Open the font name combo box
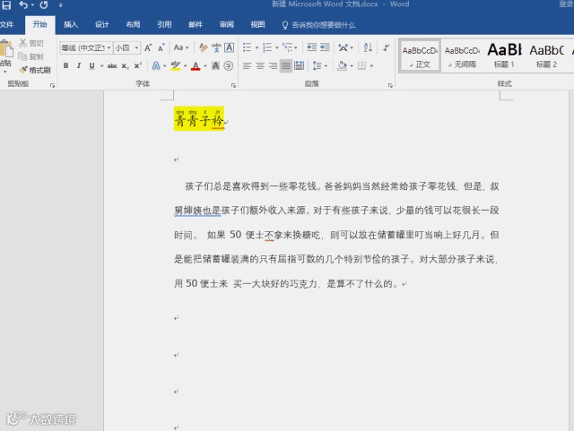 [86, 47]
